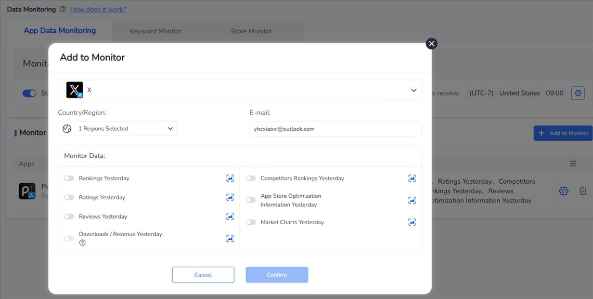Open the How does it work? link

tap(98, 9)
